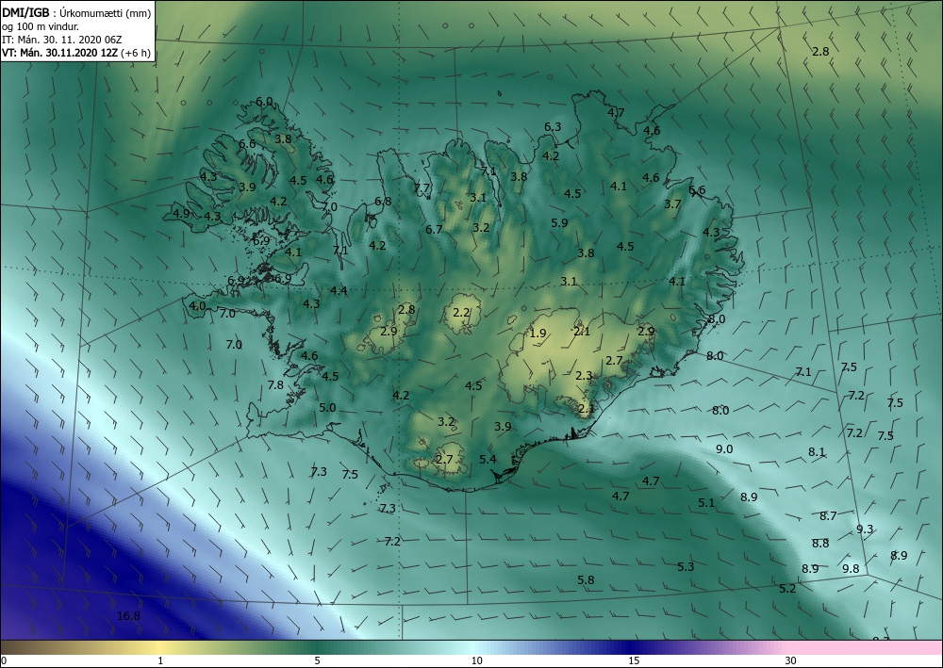Image resolution: width=943 pixels, height=668 pixels.
Task: Click the 5.0 value on the map
Action: click(327, 408)
